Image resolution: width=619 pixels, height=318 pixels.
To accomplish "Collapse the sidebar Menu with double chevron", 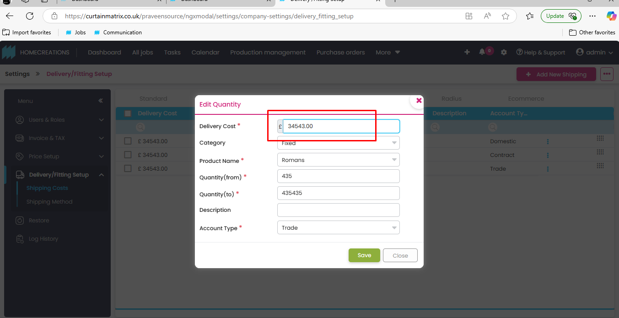I will pyautogui.click(x=101, y=101).
